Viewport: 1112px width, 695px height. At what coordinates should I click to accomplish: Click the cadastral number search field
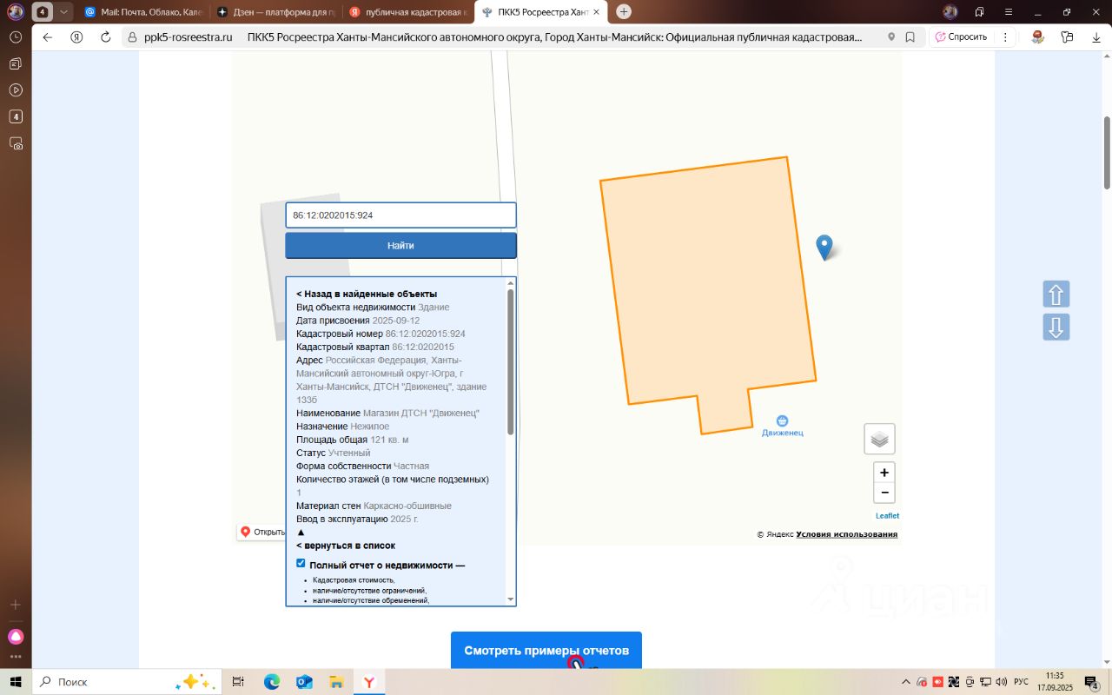(400, 215)
